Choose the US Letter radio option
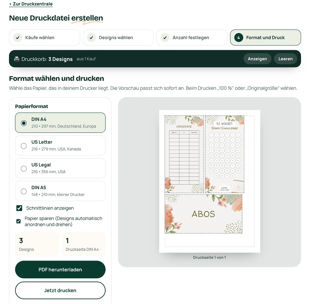This screenshot has width=310, height=304. [24, 146]
